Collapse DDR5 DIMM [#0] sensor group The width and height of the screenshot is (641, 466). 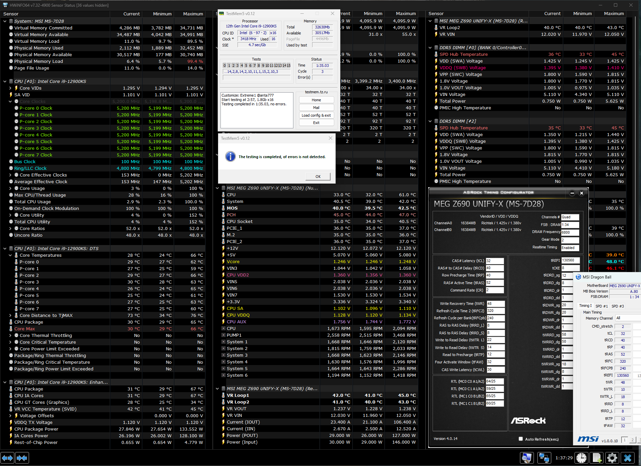click(x=430, y=47)
